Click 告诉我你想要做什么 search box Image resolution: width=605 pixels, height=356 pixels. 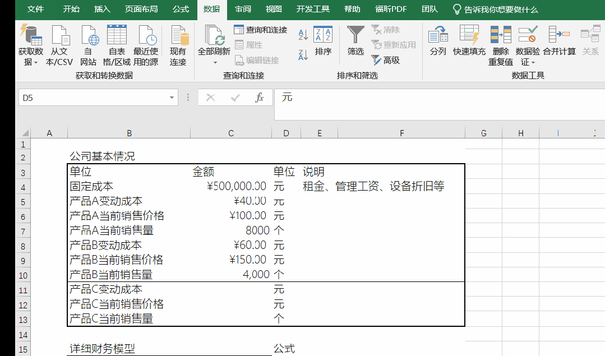coord(496,10)
